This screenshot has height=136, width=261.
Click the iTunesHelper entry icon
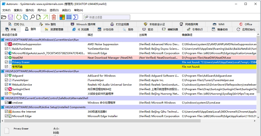10,80
